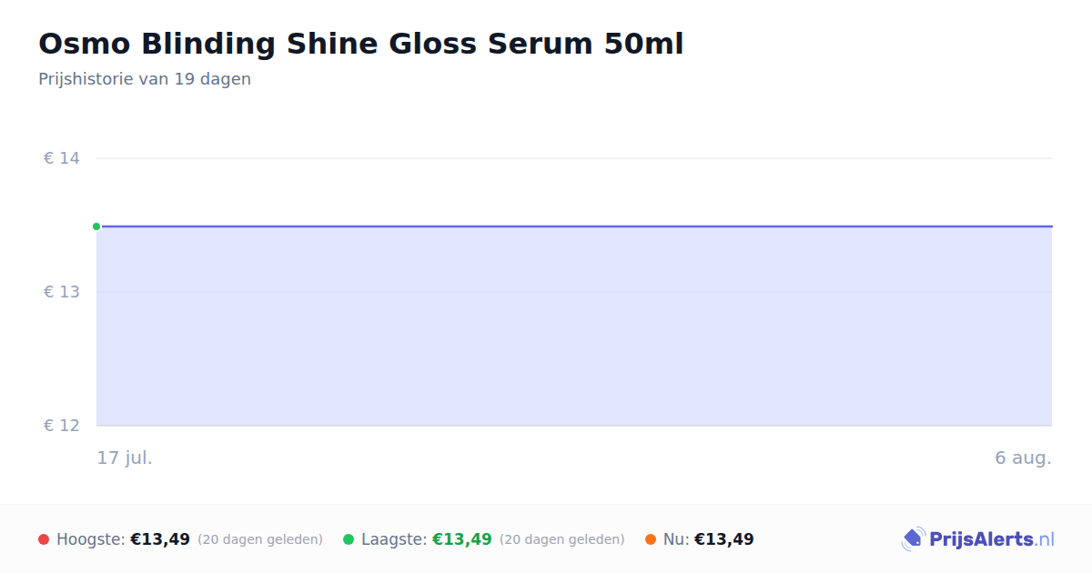1092x573 pixels.
Task: Click the PrijsAlerts price tag logo icon
Action: (913, 539)
